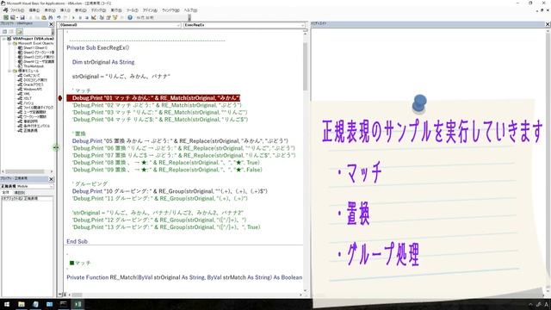551x310 pixels.
Task: Close the イミディエイト (Immediate) window
Action: coord(548,24)
